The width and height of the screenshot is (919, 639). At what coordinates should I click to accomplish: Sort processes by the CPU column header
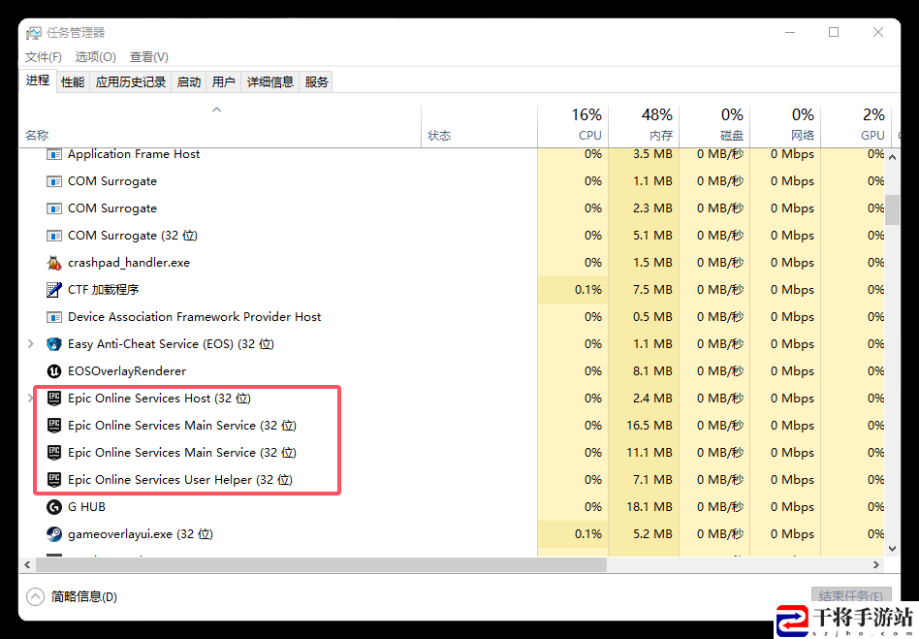573,124
